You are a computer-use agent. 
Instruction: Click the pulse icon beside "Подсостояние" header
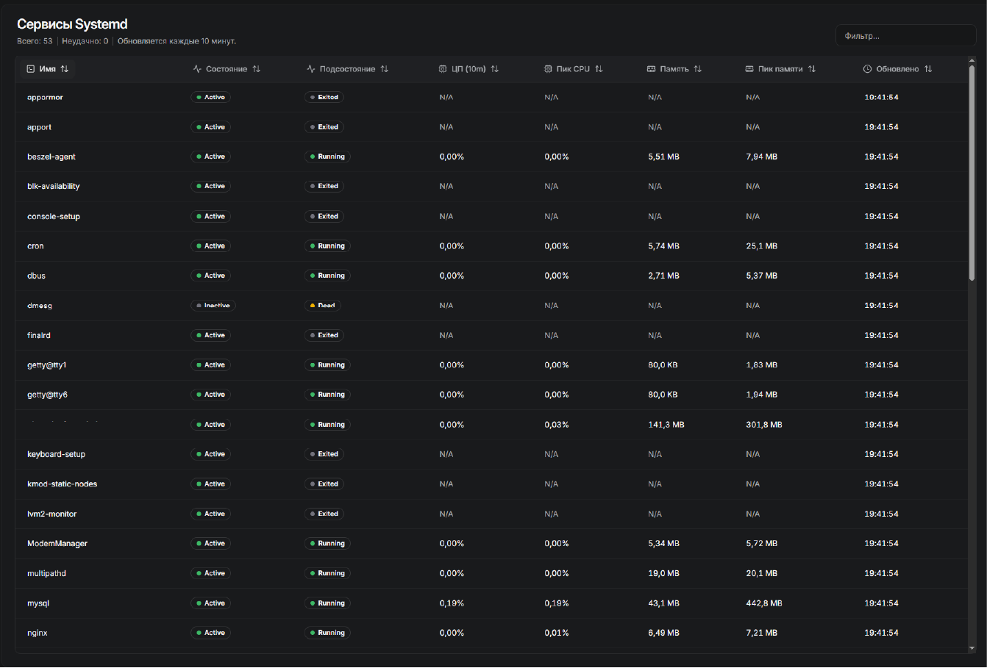coord(311,69)
